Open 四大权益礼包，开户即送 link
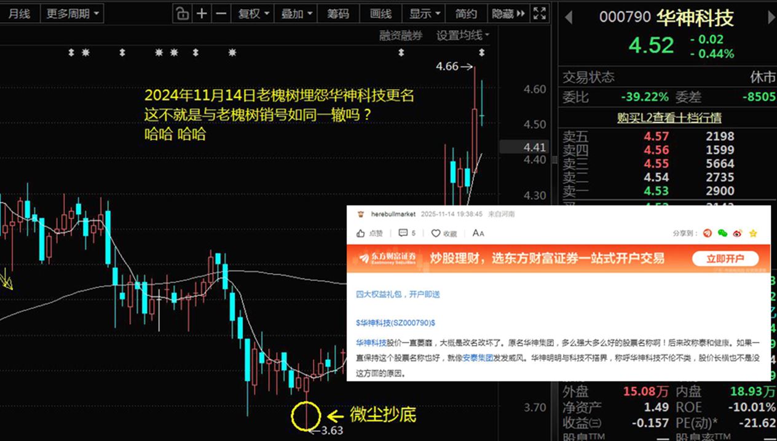This screenshot has width=777, height=441. pyautogui.click(x=398, y=295)
